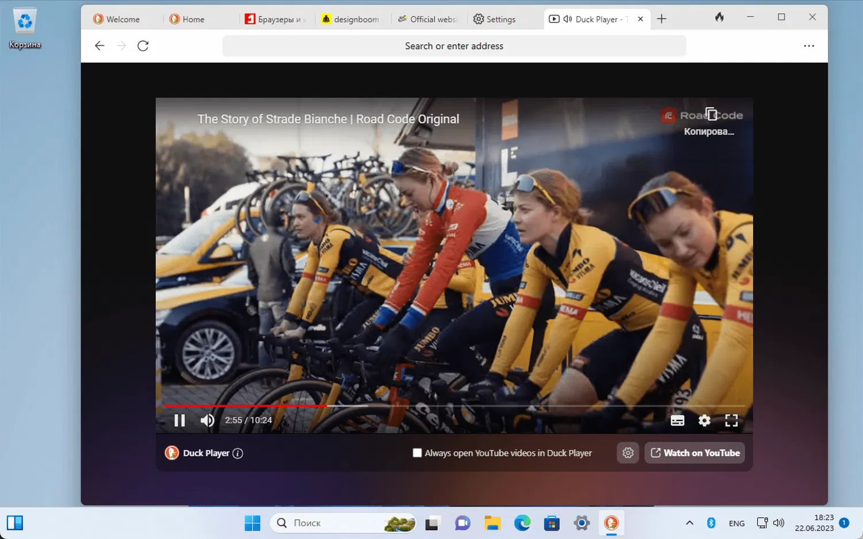This screenshot has width=863, height=539.
Task: Go back to the previous page
Action: (x=100, y=46)
